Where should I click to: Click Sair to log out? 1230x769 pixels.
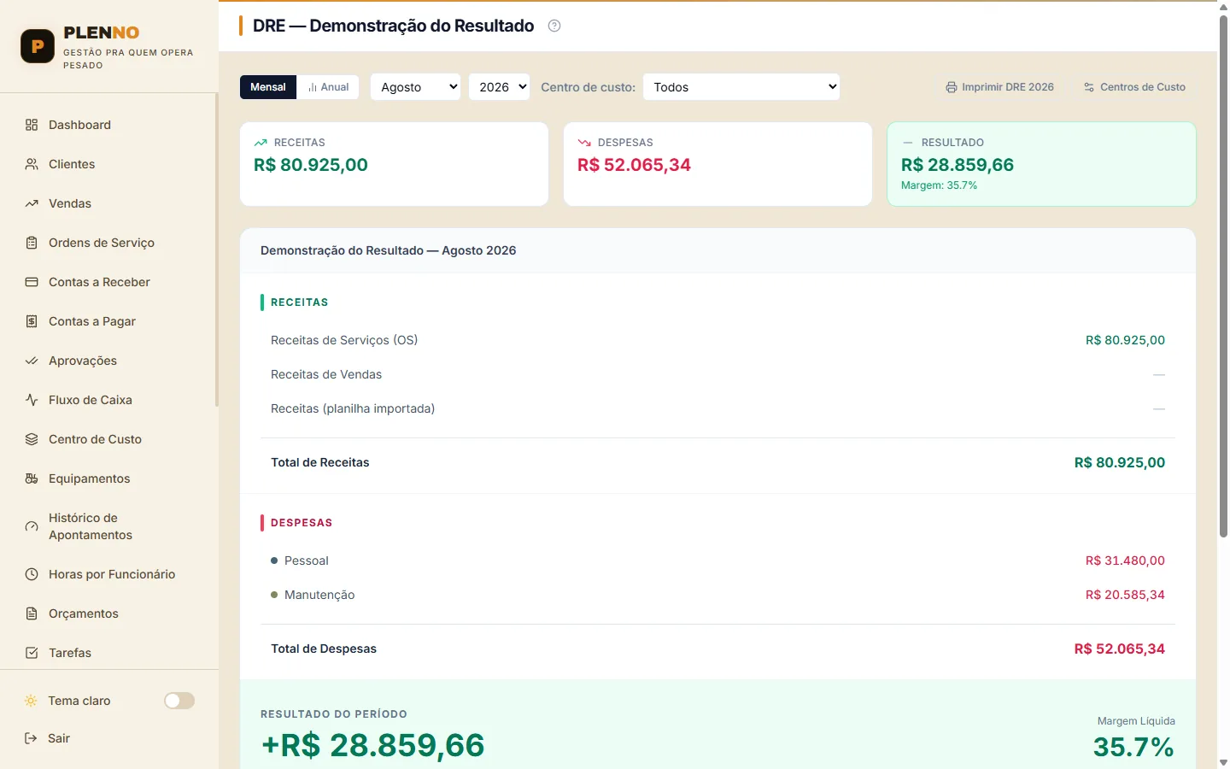pos(108,738)
